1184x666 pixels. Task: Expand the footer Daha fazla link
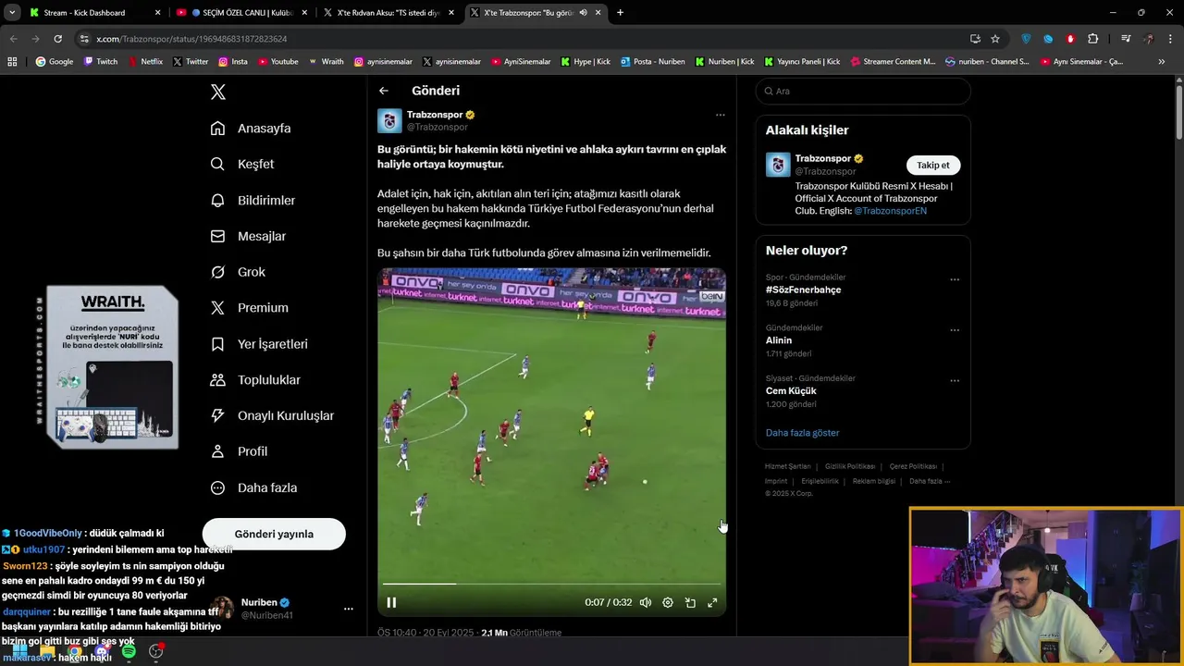click(930, 481)
